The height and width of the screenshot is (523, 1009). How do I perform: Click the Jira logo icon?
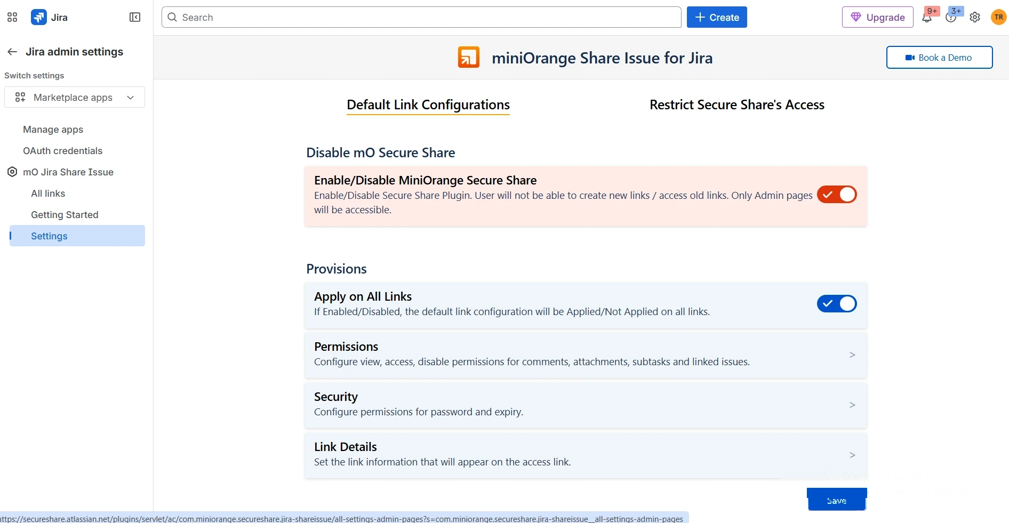pos(38,17)
